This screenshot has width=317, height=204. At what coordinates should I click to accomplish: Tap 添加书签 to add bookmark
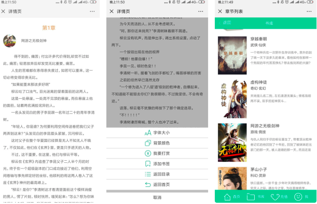(x=157, y=164)
